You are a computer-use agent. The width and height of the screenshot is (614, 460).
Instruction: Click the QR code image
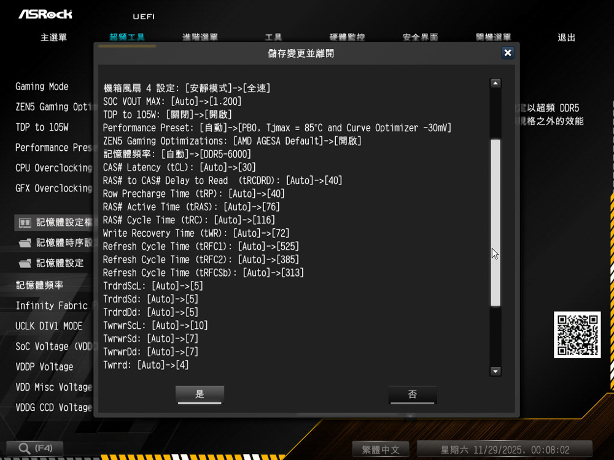(577, 335)
